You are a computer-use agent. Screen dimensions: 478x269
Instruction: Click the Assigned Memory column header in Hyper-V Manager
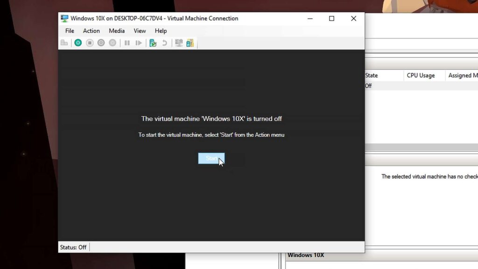tap(462, 75)
